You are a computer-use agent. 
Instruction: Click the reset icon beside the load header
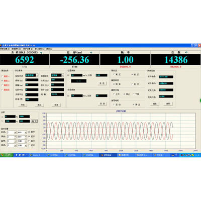click(41, 53)
